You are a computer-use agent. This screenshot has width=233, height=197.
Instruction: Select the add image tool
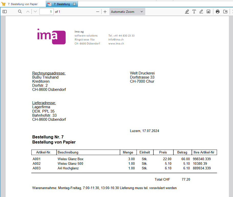208,12
